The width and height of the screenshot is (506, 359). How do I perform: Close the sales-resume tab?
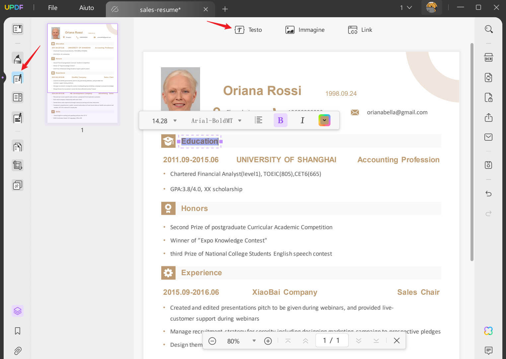coord(206,9)
